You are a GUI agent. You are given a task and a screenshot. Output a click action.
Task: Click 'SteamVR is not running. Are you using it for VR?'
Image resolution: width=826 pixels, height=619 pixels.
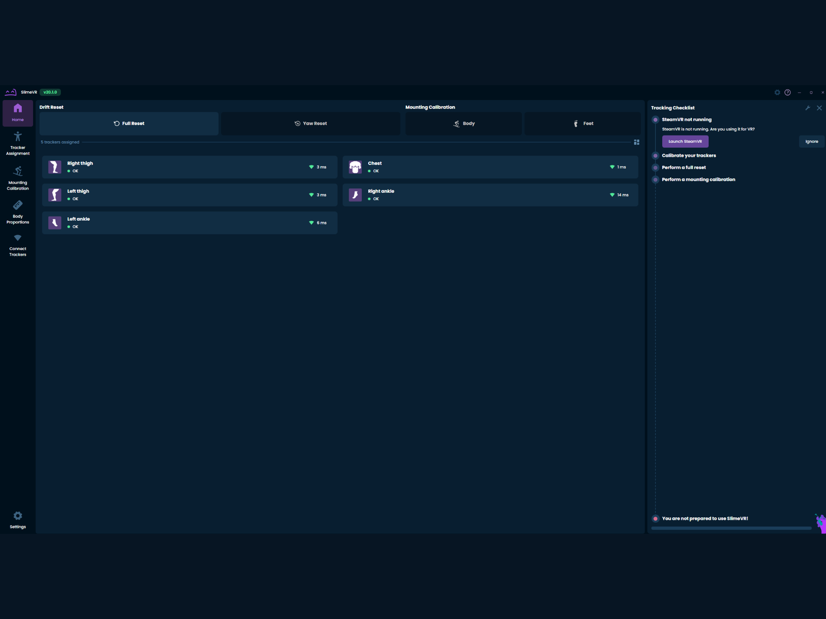[708, 129]
